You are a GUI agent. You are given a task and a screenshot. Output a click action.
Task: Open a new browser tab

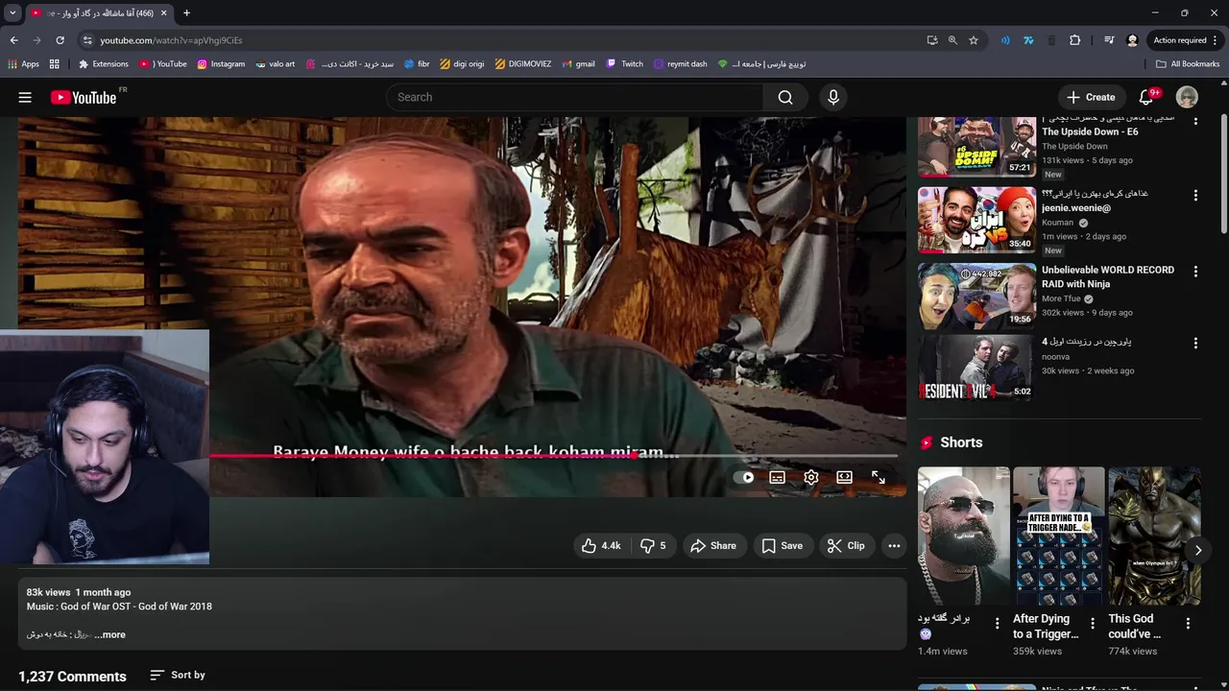pyautogui.click(x=186, y=13)
